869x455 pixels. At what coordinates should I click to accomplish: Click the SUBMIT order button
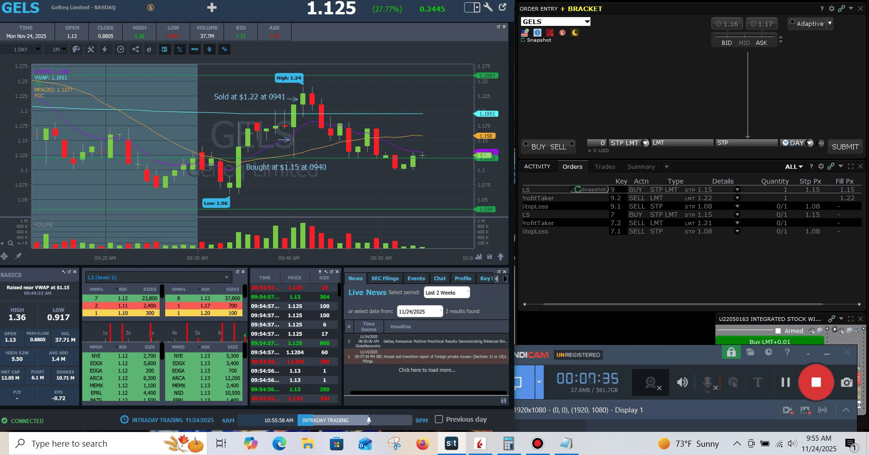coord(845,147)
